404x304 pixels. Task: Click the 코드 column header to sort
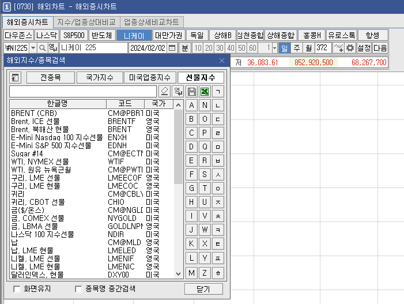125,104
